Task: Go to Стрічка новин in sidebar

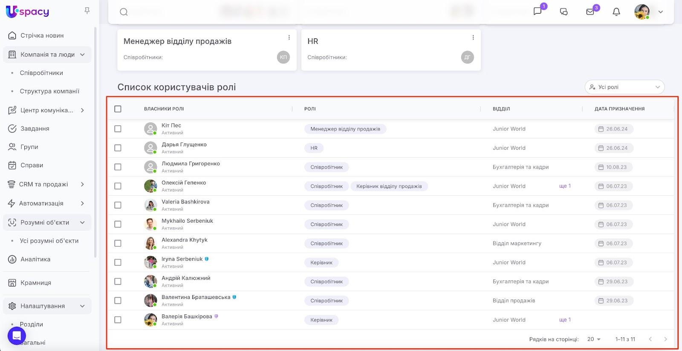Action: click(42, 35)
